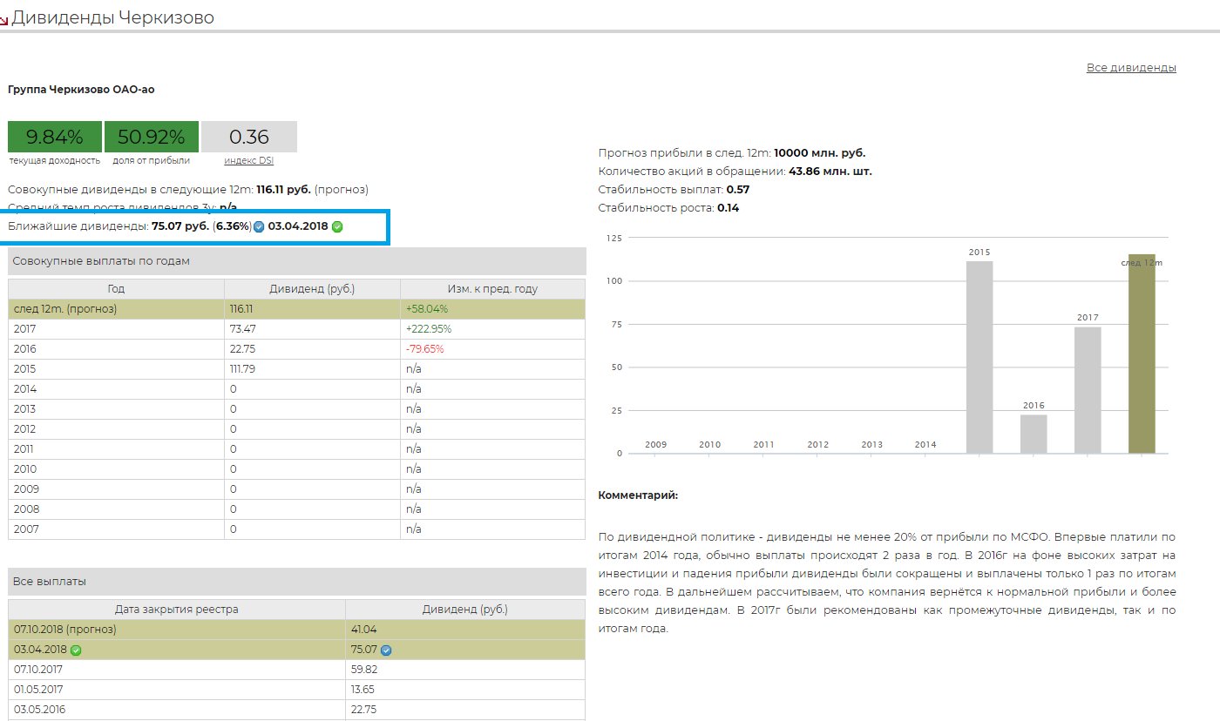Click the Год column header
Screen dimensions: 1220x721
point(116,289)
